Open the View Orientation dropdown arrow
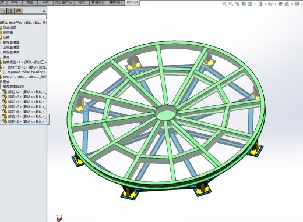Image resolution: width=303 pixels, height=222 pixels. tap(255, 4)
